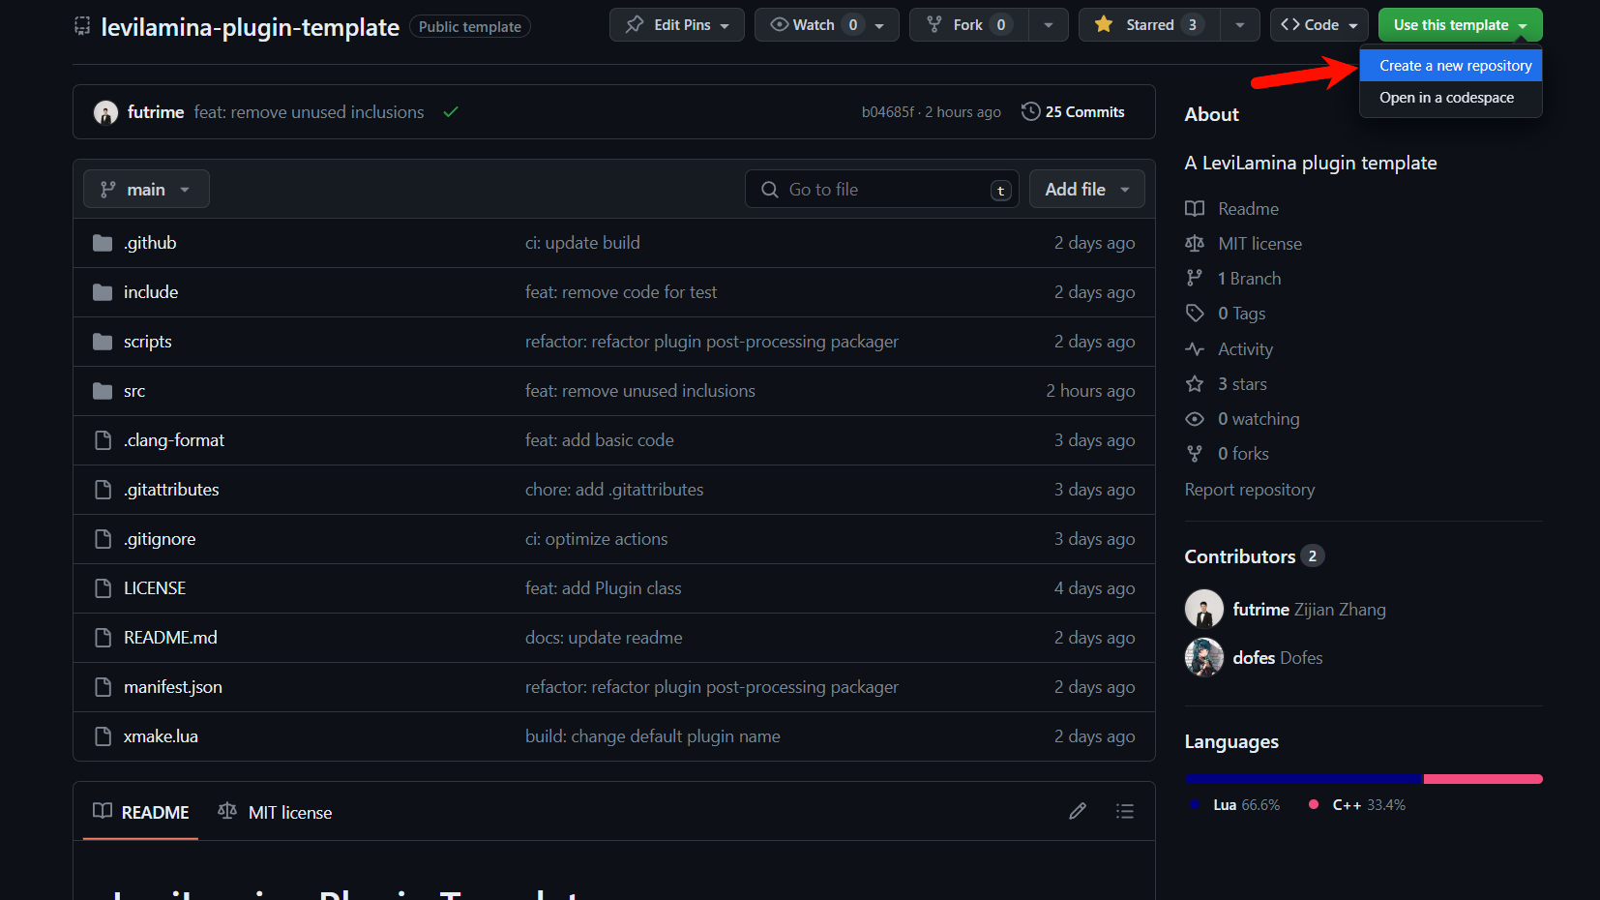Click the xmake.lua file icon
Image resolution: width=1600 pixels, height=900 pixels.
103,736
